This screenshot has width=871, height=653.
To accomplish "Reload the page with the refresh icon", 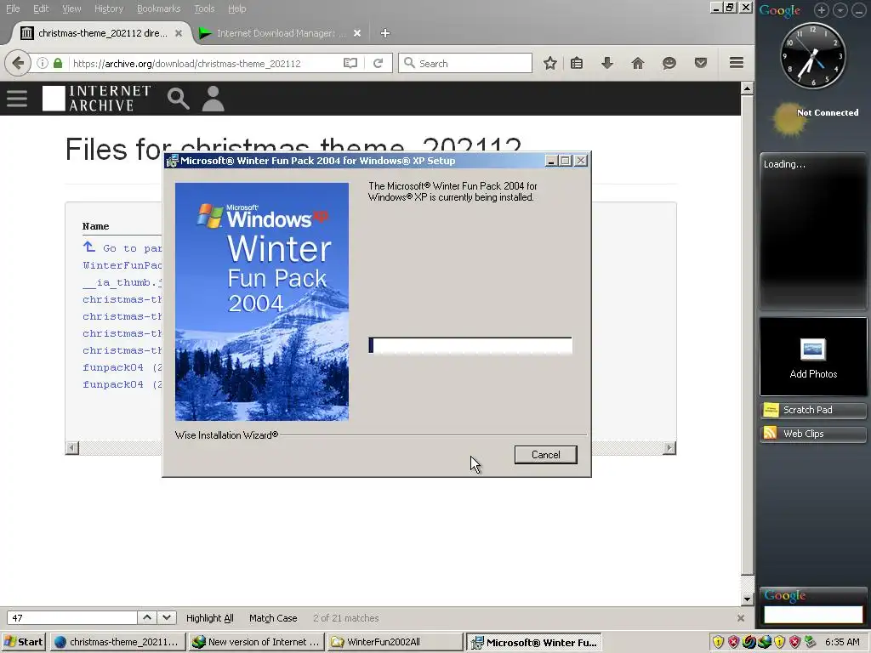I will (378, 63).
